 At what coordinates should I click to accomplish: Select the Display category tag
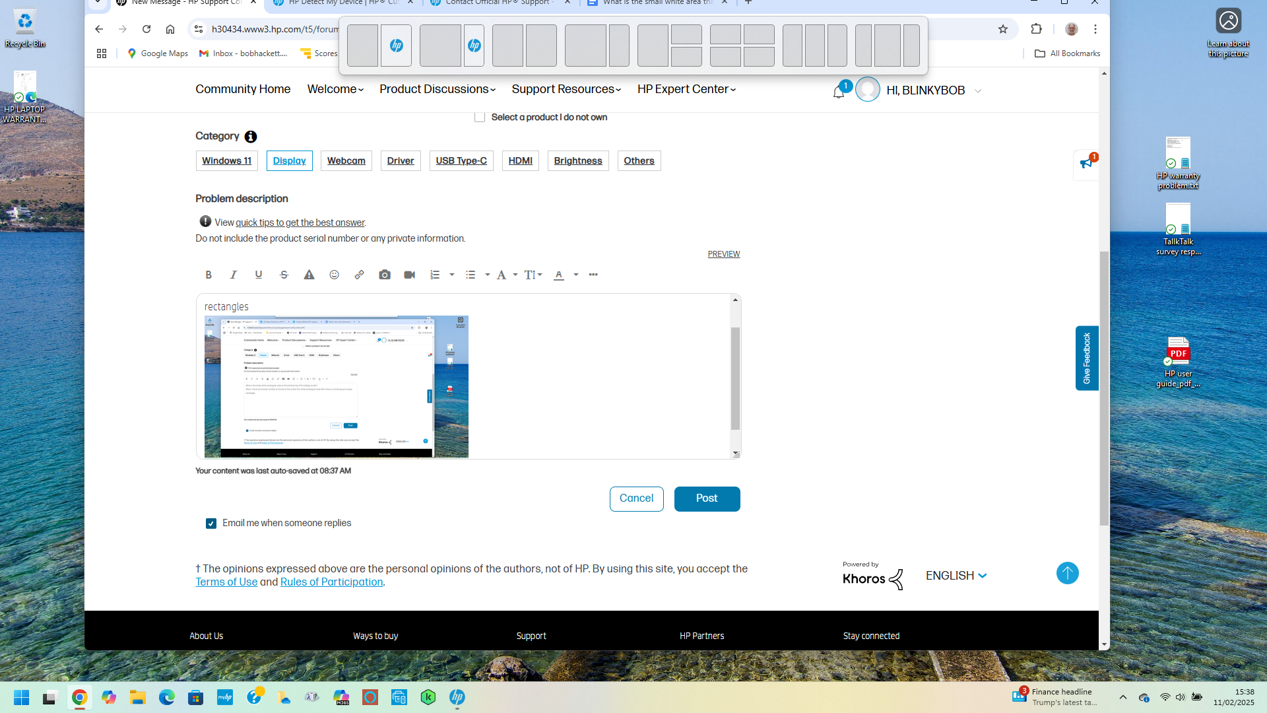(290, 161)
